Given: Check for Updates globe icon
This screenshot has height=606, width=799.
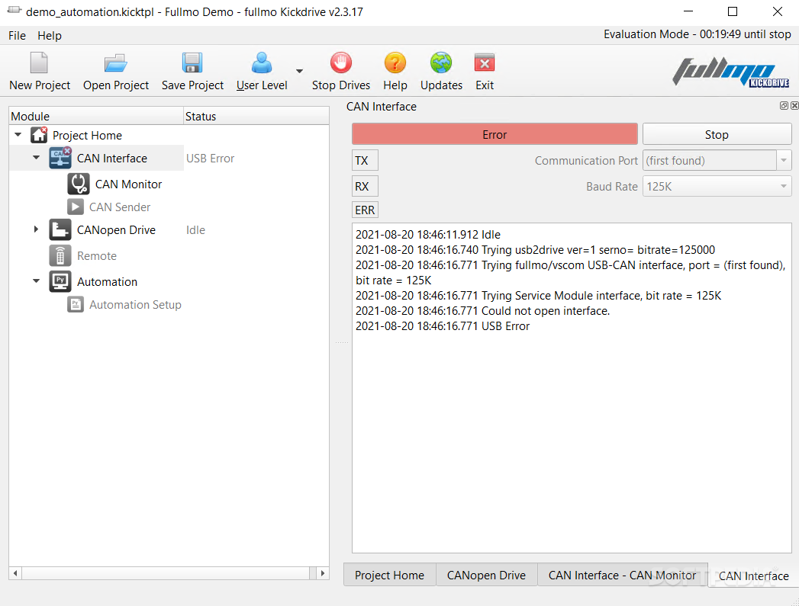Looking at the screenshot, I should 441,63.
